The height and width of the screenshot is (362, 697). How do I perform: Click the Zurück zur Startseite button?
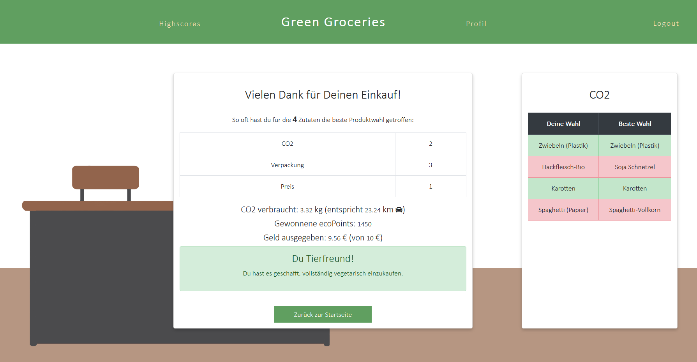pyautogui.click(x=323, y=314)
